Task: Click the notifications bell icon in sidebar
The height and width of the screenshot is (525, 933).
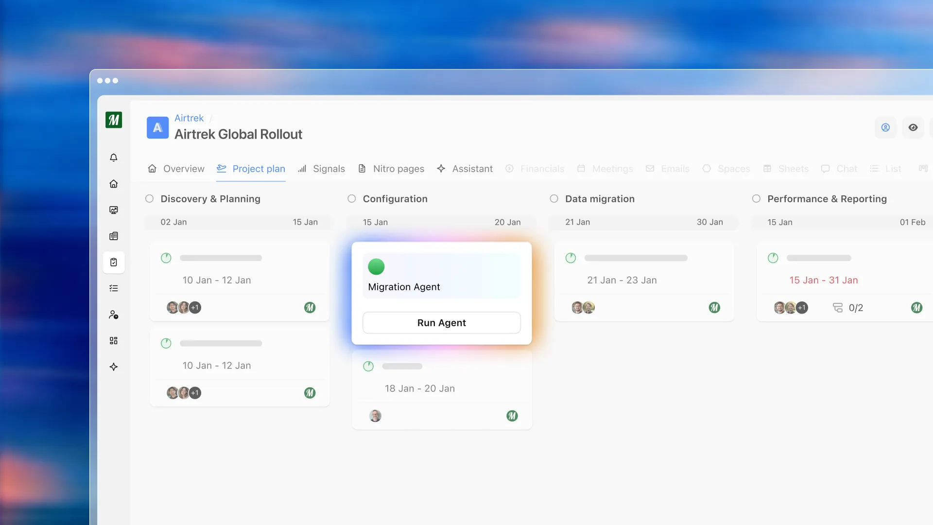Action: [x=114, y=157]
